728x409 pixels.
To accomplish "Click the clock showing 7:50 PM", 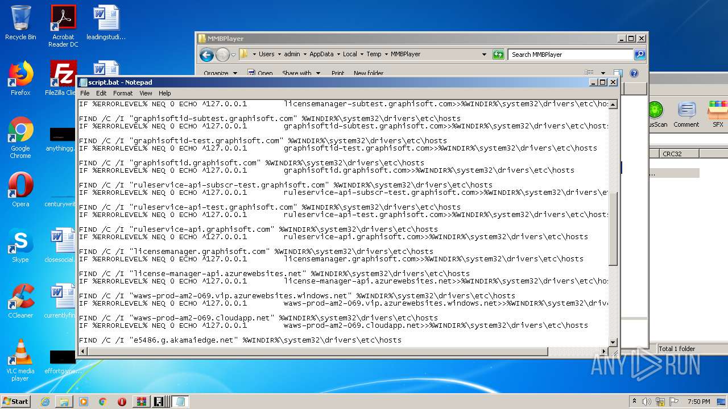I will click(x=698, y=402).
